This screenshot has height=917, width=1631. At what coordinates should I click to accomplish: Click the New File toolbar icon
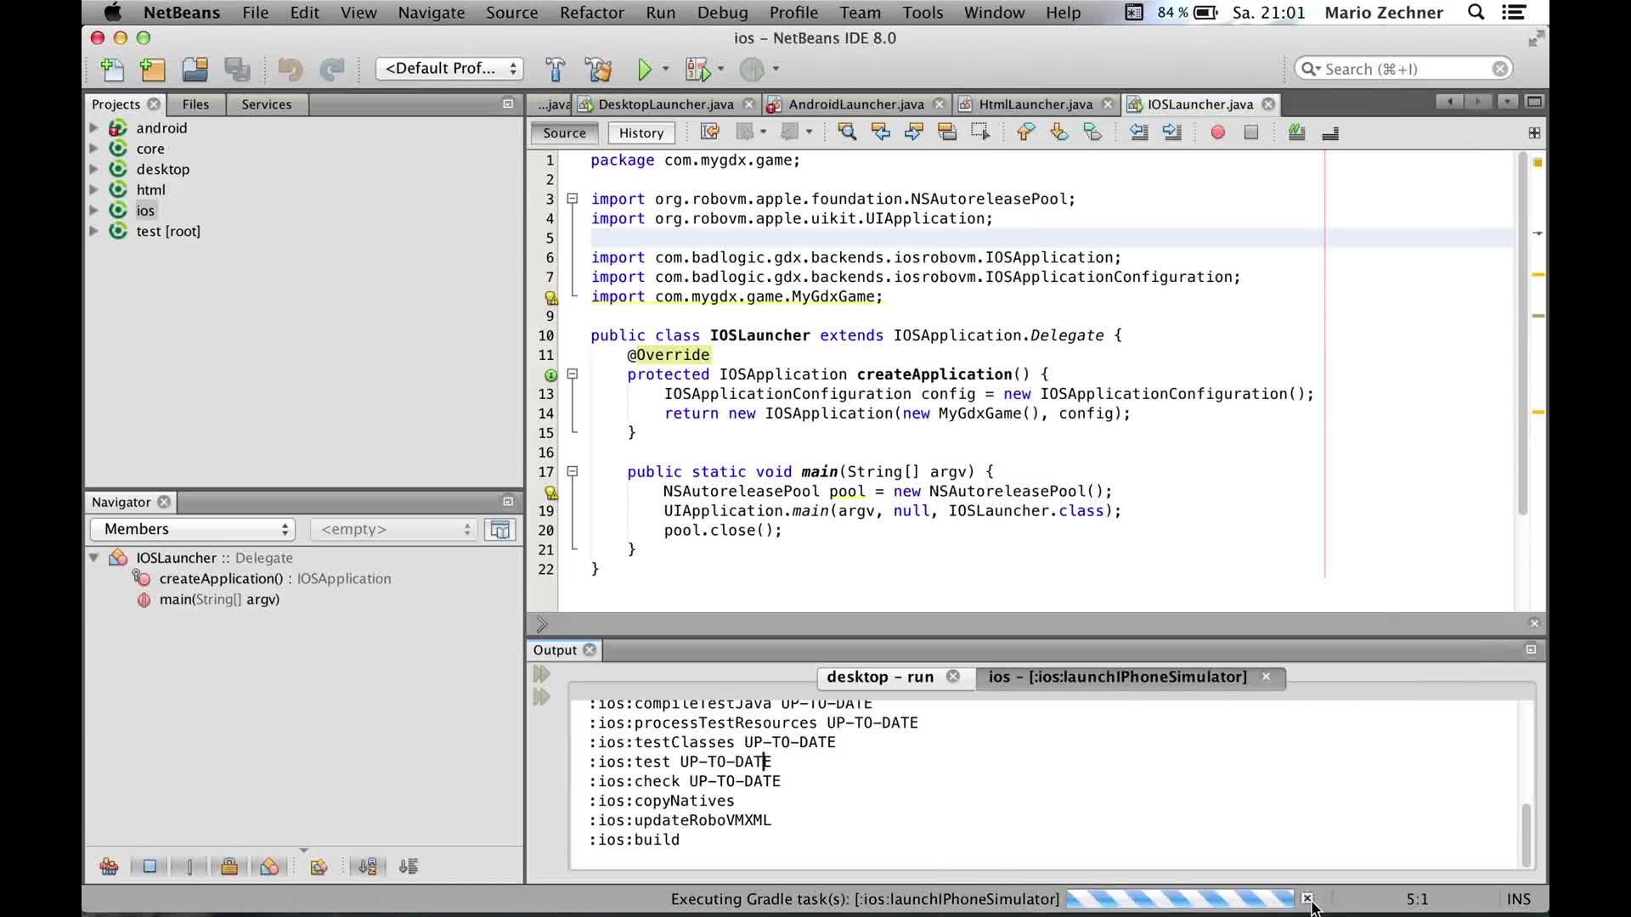tap(112, 69)
